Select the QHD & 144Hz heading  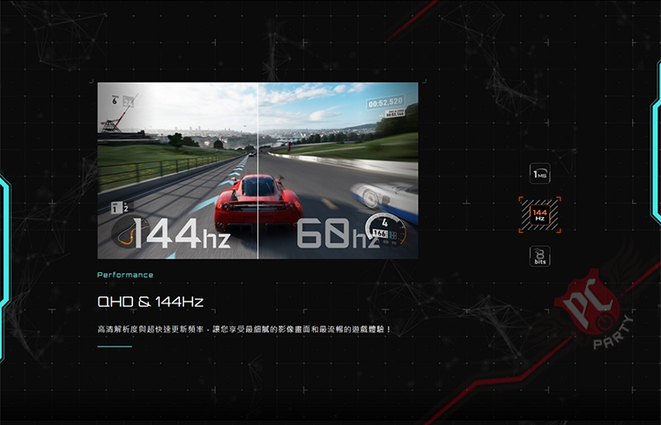pyautogui.click(x=151, y=302)
